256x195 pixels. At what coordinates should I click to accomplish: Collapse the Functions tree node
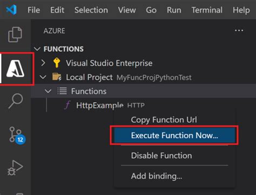(48, 91)
